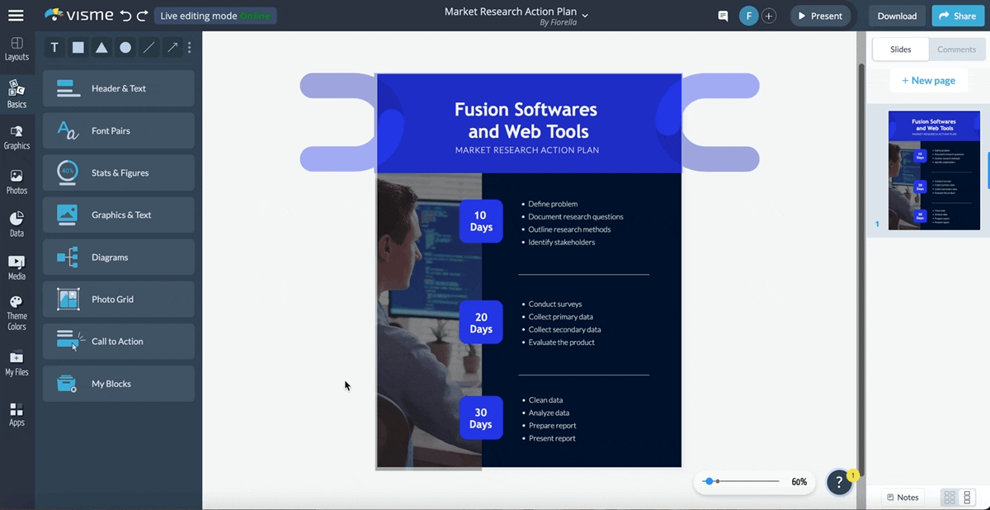Viewport: 990px width, 510px height.
Task: Open the help question mark button
Action: [839, 483]
